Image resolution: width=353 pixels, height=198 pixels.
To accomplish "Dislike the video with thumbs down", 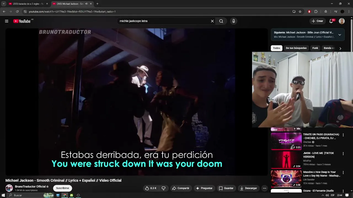I will pos(164,188).
